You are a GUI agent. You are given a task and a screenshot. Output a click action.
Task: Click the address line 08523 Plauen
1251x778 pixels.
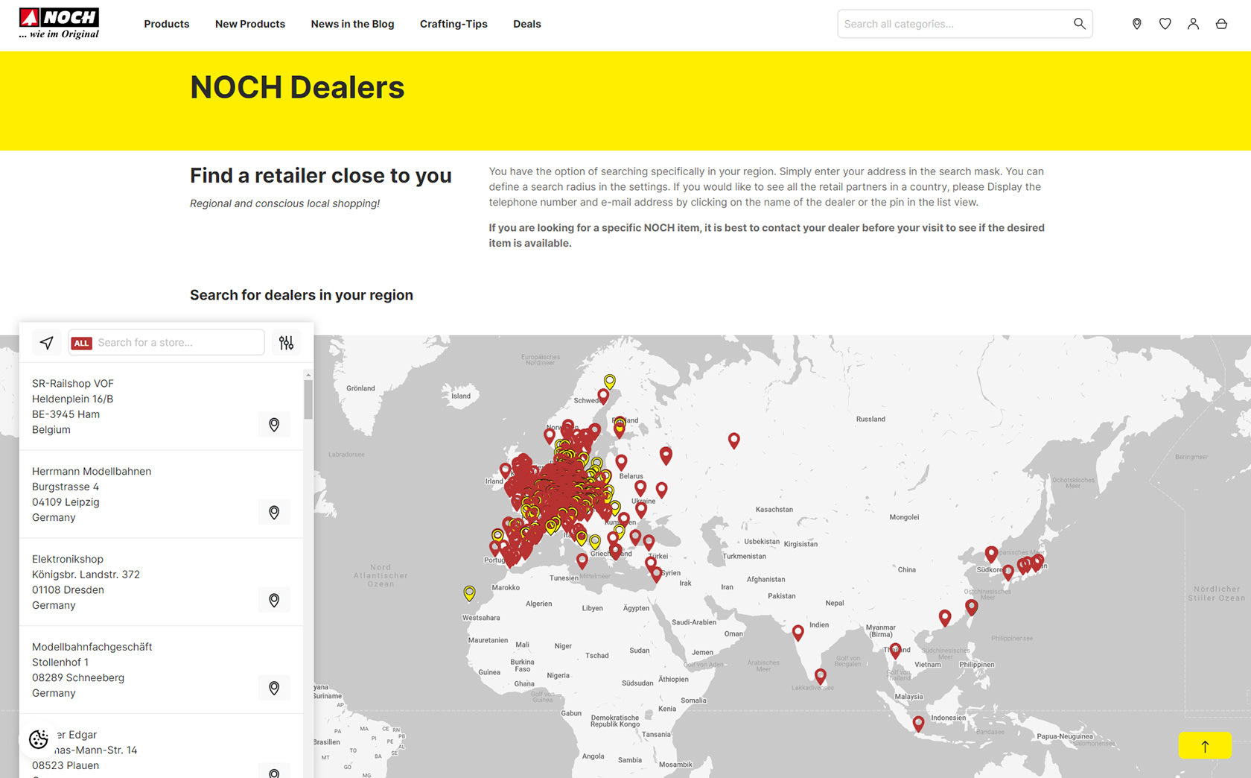tap(66, 765)
